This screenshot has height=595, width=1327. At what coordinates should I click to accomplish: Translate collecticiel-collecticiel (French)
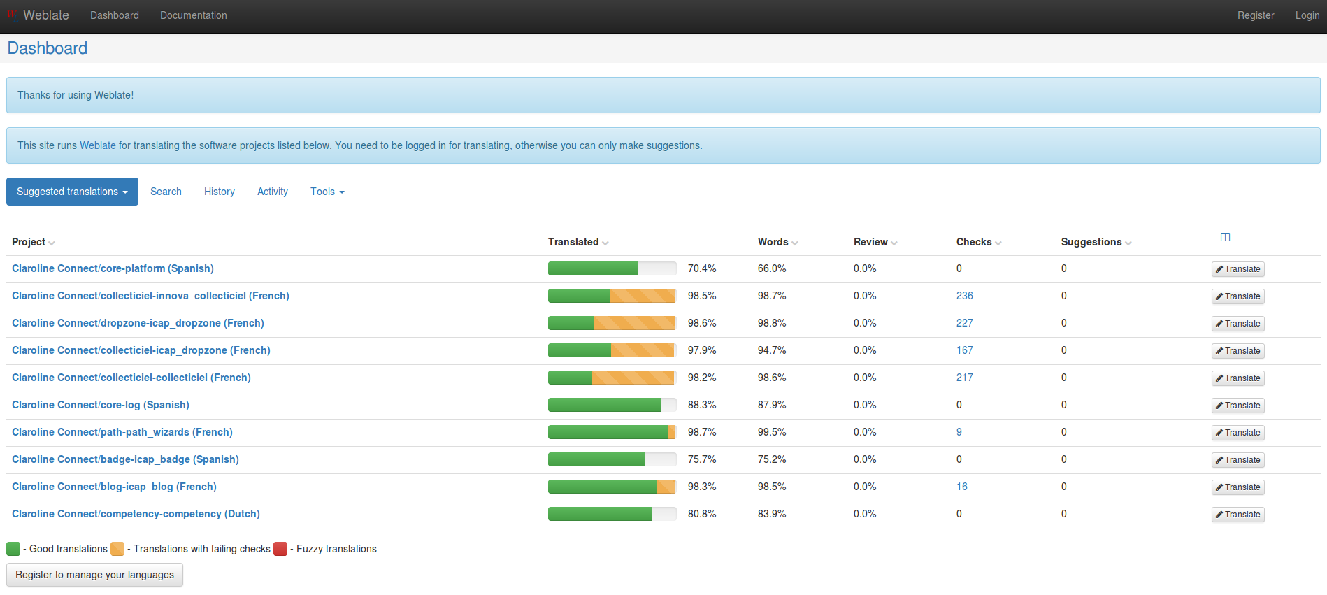(x=1238, y=378)
